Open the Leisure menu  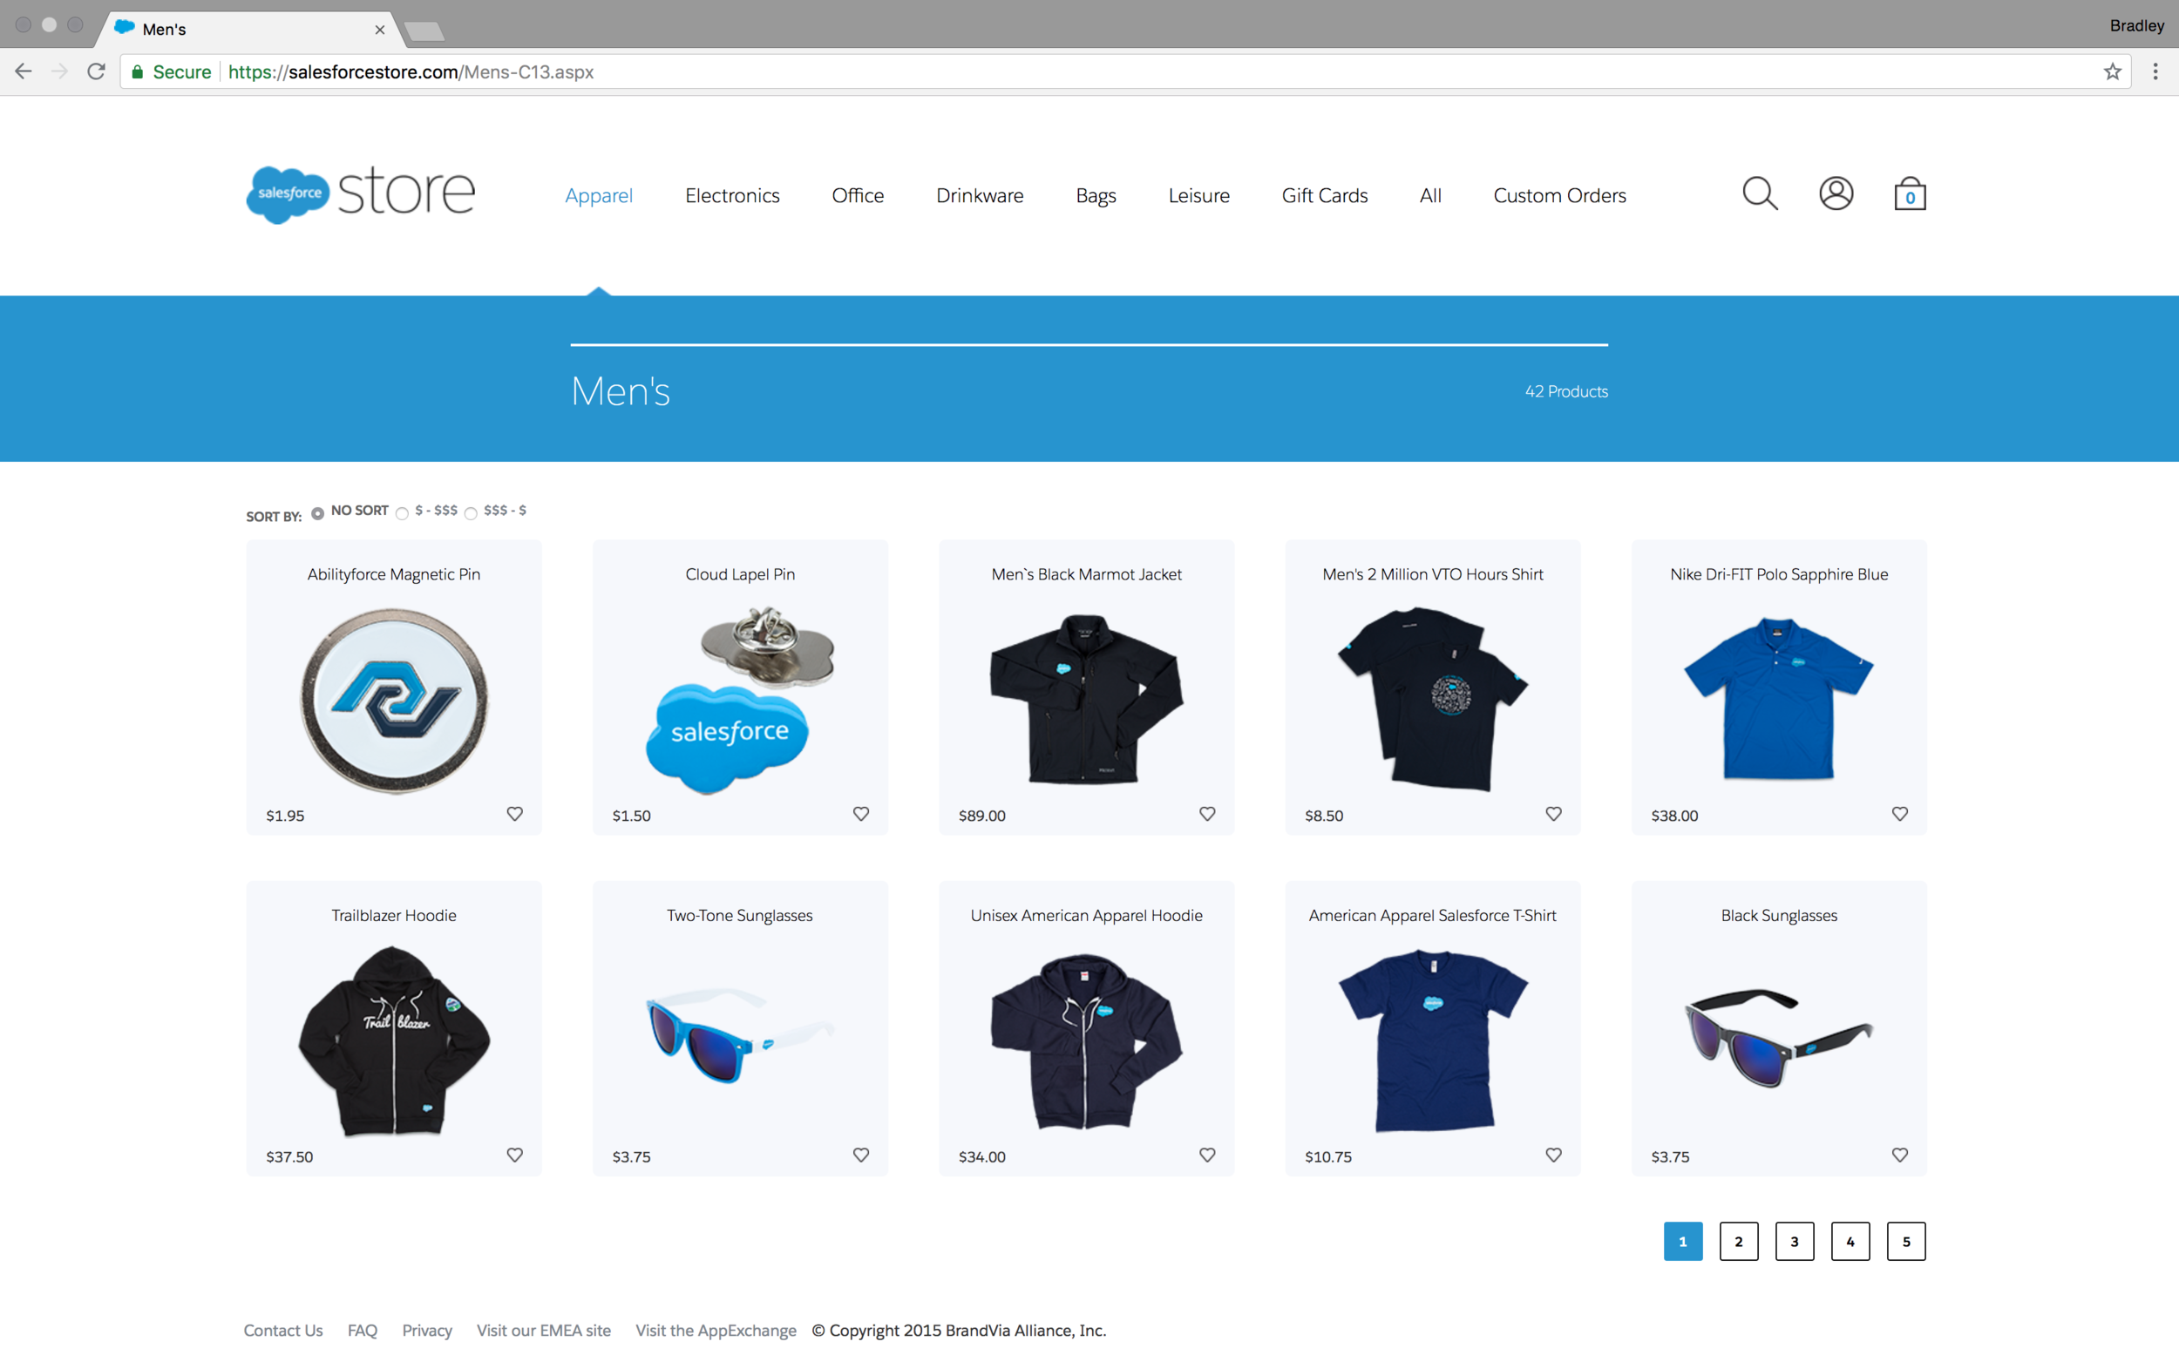pos(1199,195)
